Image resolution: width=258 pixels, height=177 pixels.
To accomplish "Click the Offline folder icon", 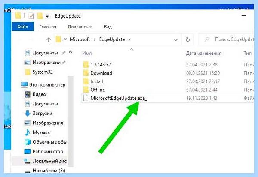I will click(86, 90).
